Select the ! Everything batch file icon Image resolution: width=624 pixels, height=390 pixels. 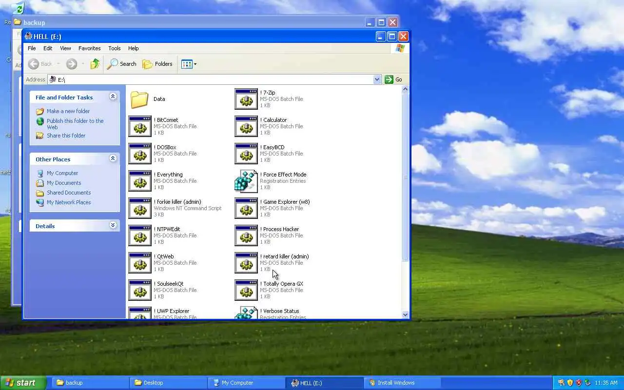tap(140, 181)
